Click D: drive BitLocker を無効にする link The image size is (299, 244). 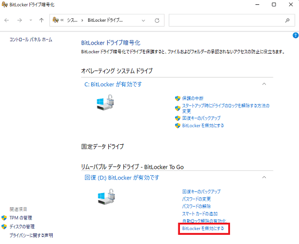click(x=203, y=228)
